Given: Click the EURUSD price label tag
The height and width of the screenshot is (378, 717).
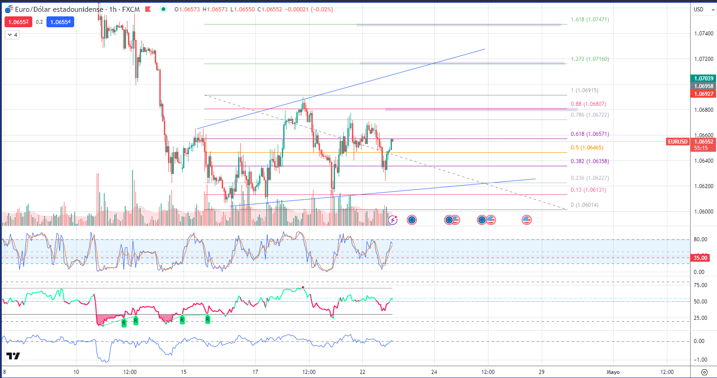Looking at the screenshot, I should [x=677, y=142].
